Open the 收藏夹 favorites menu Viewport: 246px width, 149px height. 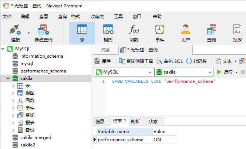[97, 17]
